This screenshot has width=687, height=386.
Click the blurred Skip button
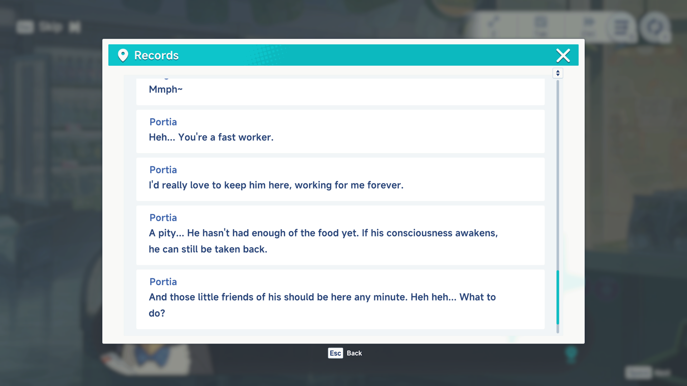tap(50, 27)
